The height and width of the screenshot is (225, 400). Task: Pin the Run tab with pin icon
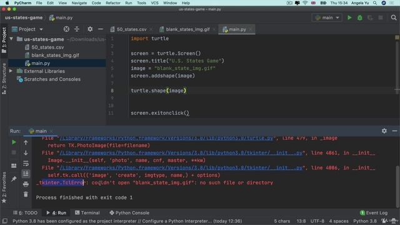(14, 179)
